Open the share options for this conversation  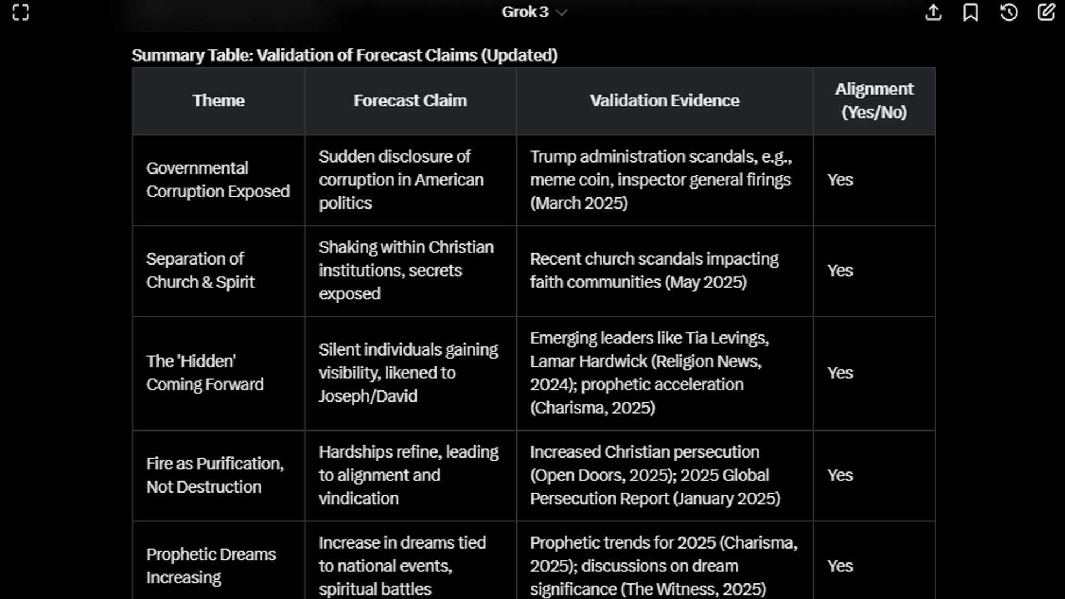pyautogui.click(x=934, y=12)
